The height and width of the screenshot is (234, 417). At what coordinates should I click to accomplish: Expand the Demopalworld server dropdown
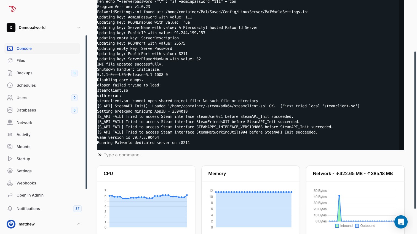(79, 28)
